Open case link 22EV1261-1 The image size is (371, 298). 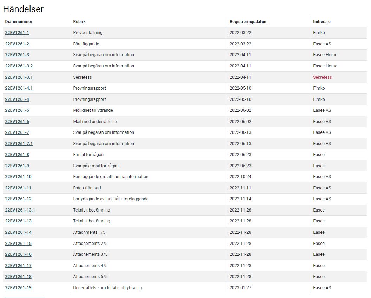(17, 33)
